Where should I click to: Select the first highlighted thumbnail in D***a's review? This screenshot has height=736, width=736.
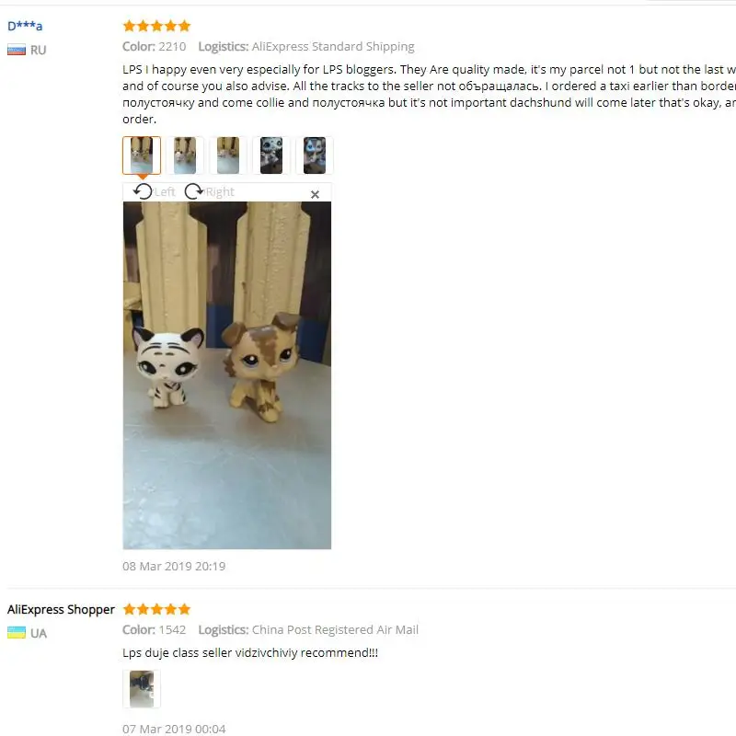tap(142, 155)
